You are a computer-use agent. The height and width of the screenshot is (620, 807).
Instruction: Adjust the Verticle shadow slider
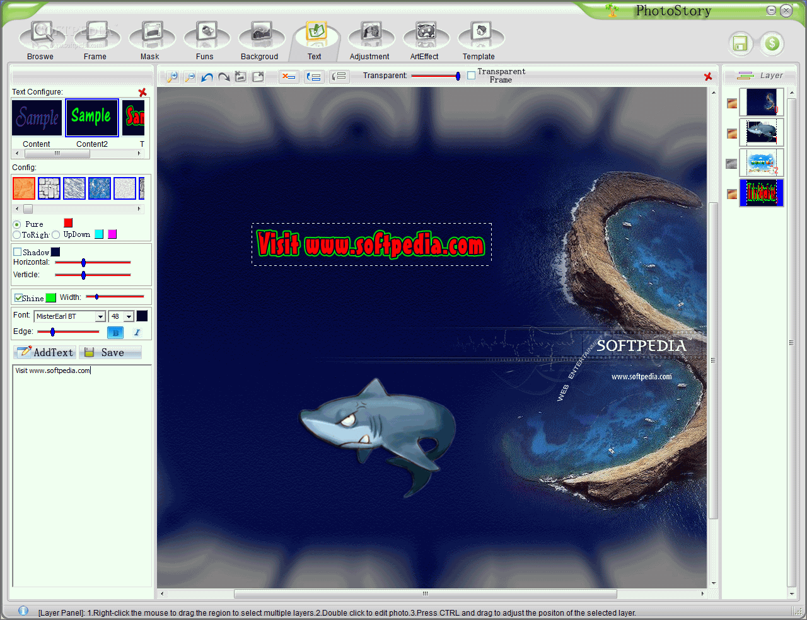pos(93,275)
